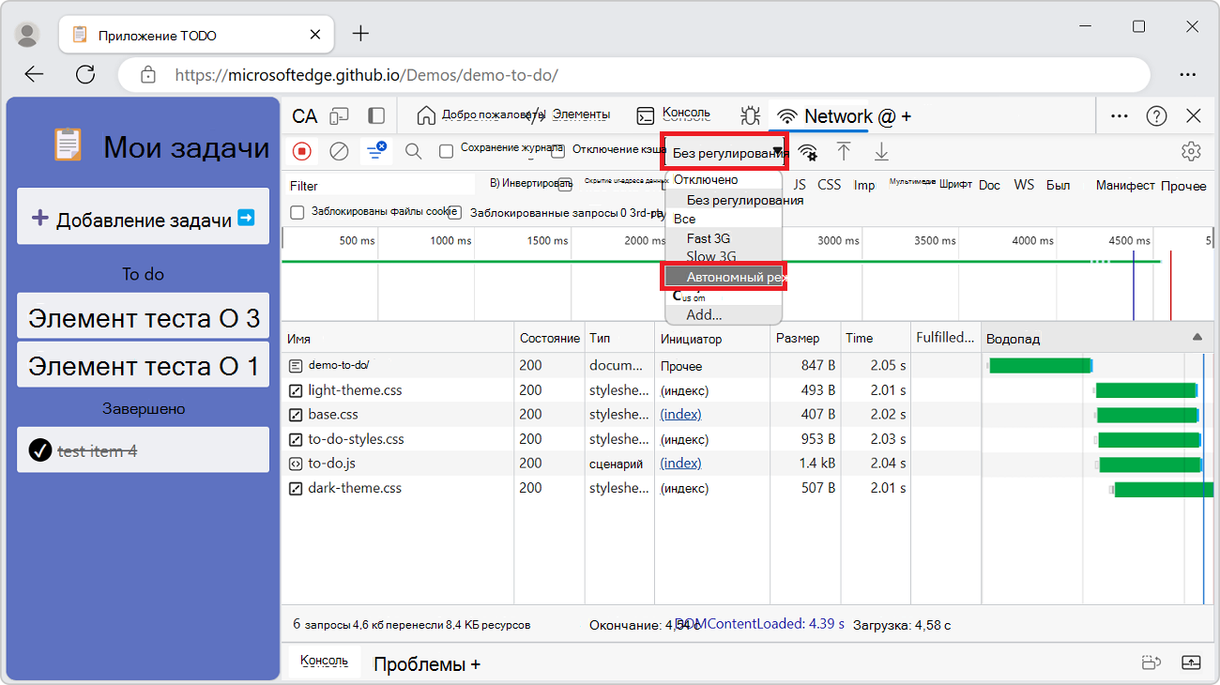Image resolution: width=1220 pixels, height=685 pixels.
Task: Click the Filter text input field
Action: [380, 186]
